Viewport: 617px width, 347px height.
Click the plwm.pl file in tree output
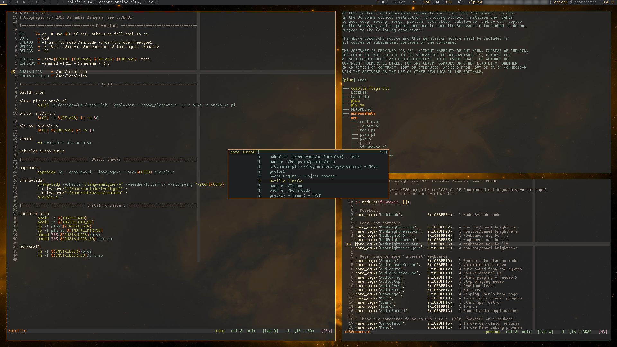367,134
